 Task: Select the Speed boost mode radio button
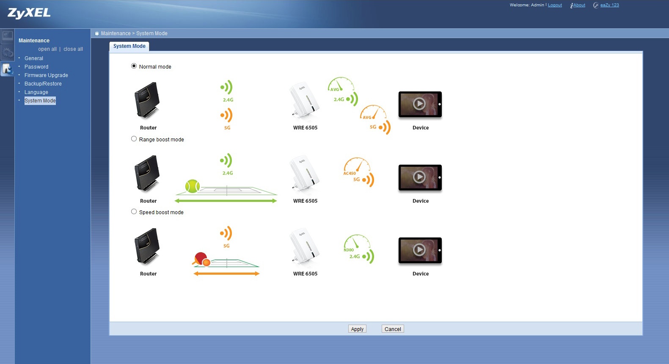point(134,212)
